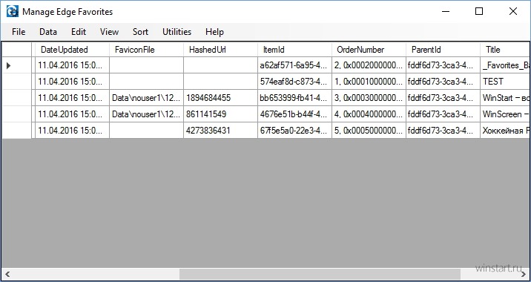
Task: Select FaviconFile cell in the WinStart row
Action: click(147, 98)
